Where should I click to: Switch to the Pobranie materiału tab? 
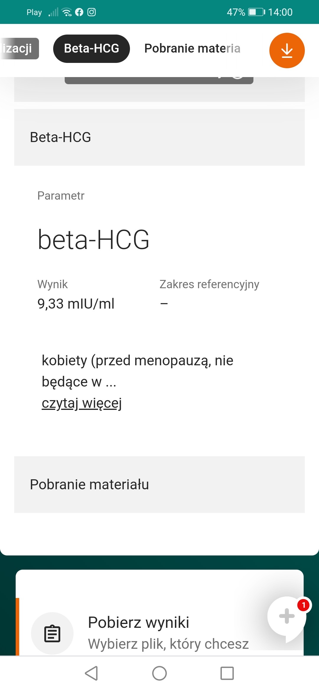coord(192,48)
